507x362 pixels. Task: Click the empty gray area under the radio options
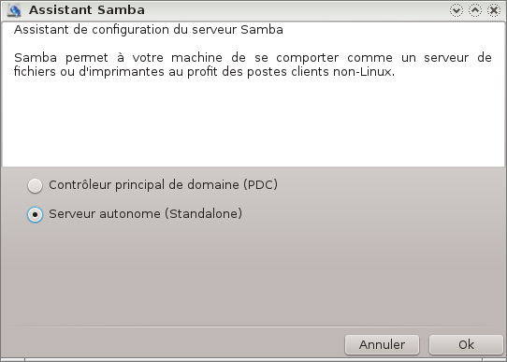(x=253, y=275)
